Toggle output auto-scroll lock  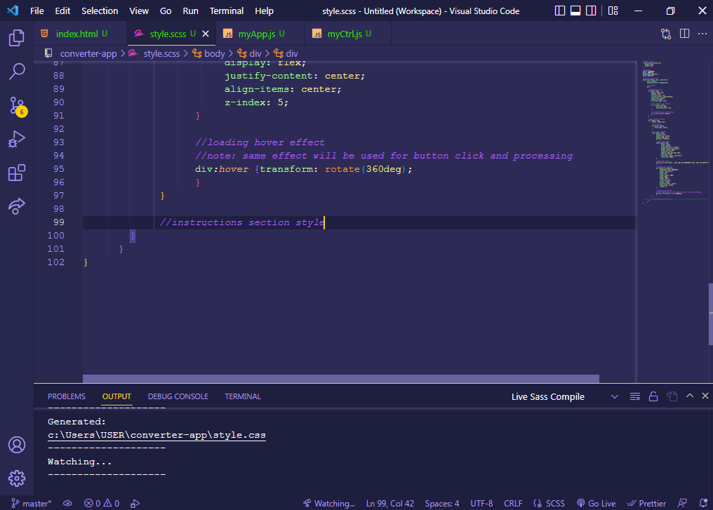653,396
